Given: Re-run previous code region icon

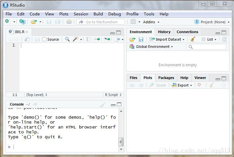Looking at the screenshot, I should point(107,39).
